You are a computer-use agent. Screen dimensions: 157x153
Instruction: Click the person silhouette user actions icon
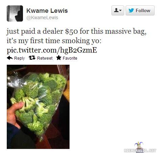(x=116, y=10)
